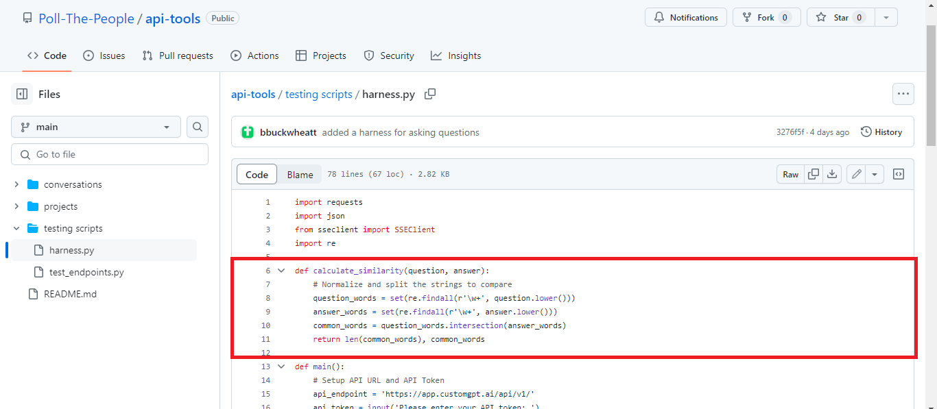Open the code symbols panel

pyautogui.click(x=898, y=174)
